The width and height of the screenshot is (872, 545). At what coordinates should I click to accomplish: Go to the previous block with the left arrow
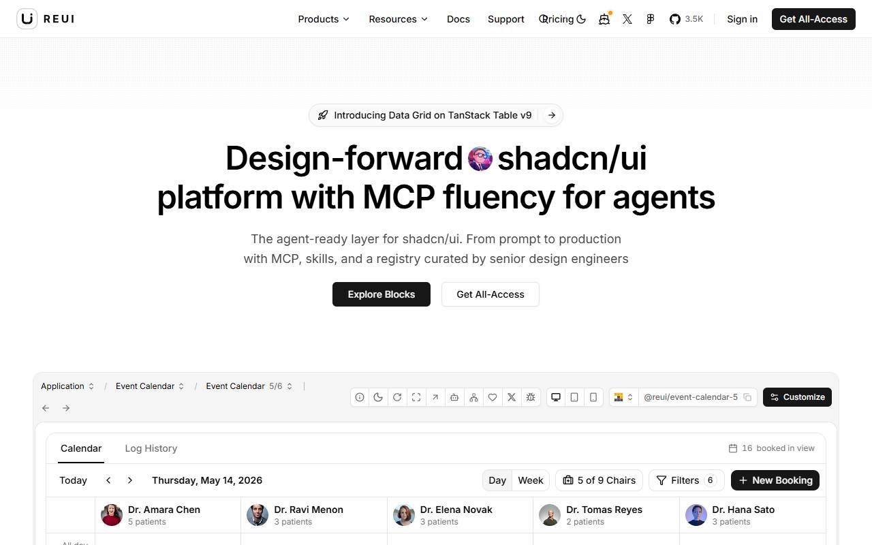tap(46, 408)
